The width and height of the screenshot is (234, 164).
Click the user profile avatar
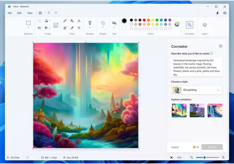(218, 13)
